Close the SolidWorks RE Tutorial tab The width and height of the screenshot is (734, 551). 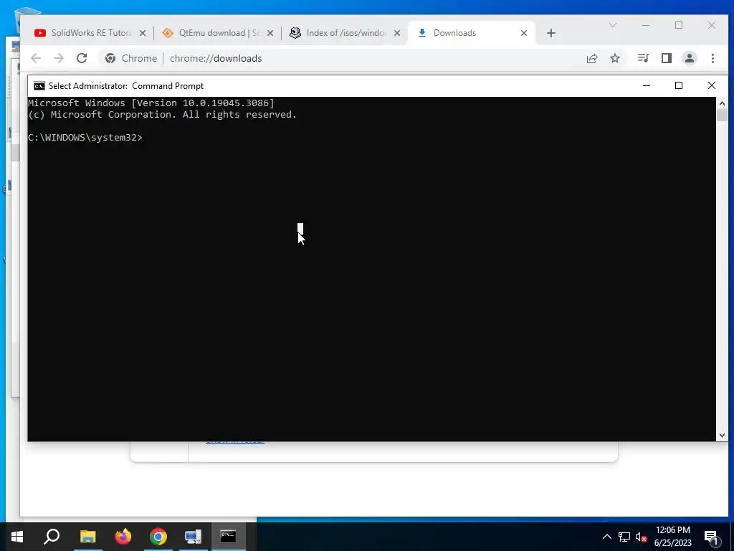143,33
